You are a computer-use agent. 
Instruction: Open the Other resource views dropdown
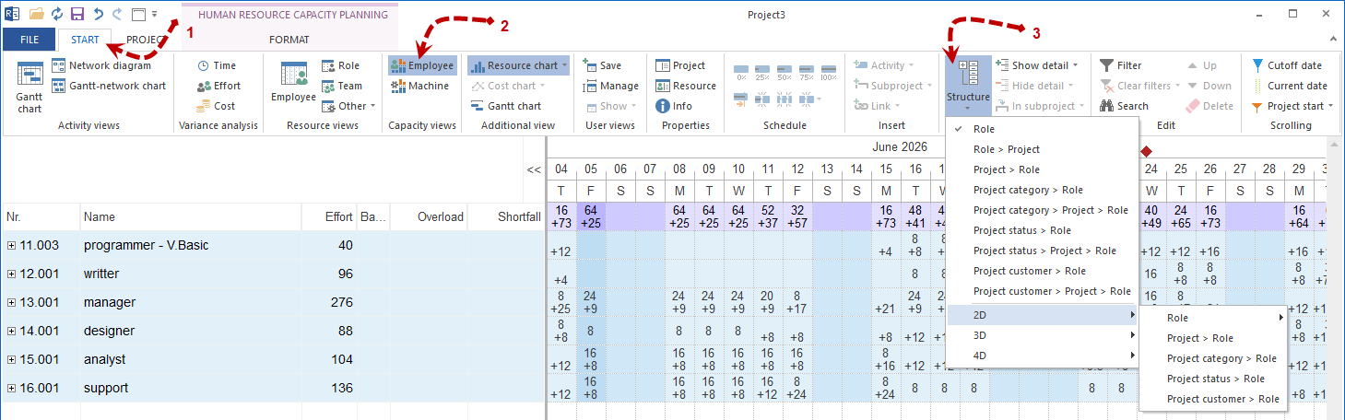tap(348, 106)
